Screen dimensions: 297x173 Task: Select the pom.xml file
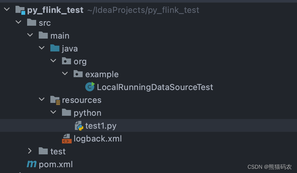click(x=56, y=164)
